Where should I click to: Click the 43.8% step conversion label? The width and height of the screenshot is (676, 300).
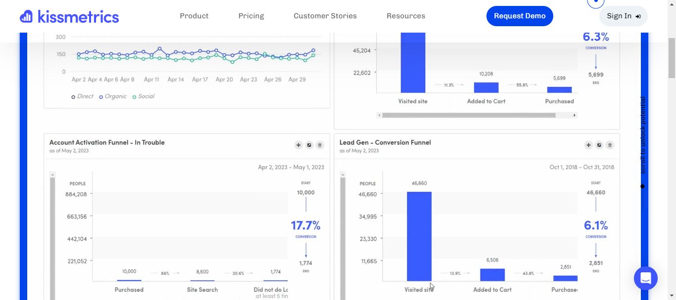(x=529, y=273)
